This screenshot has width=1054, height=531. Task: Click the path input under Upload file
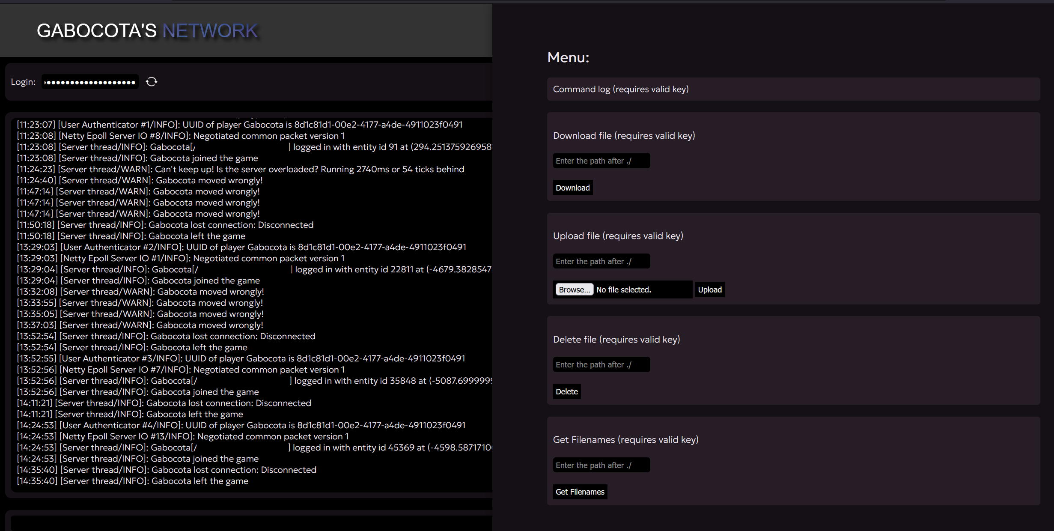point(601,261)
